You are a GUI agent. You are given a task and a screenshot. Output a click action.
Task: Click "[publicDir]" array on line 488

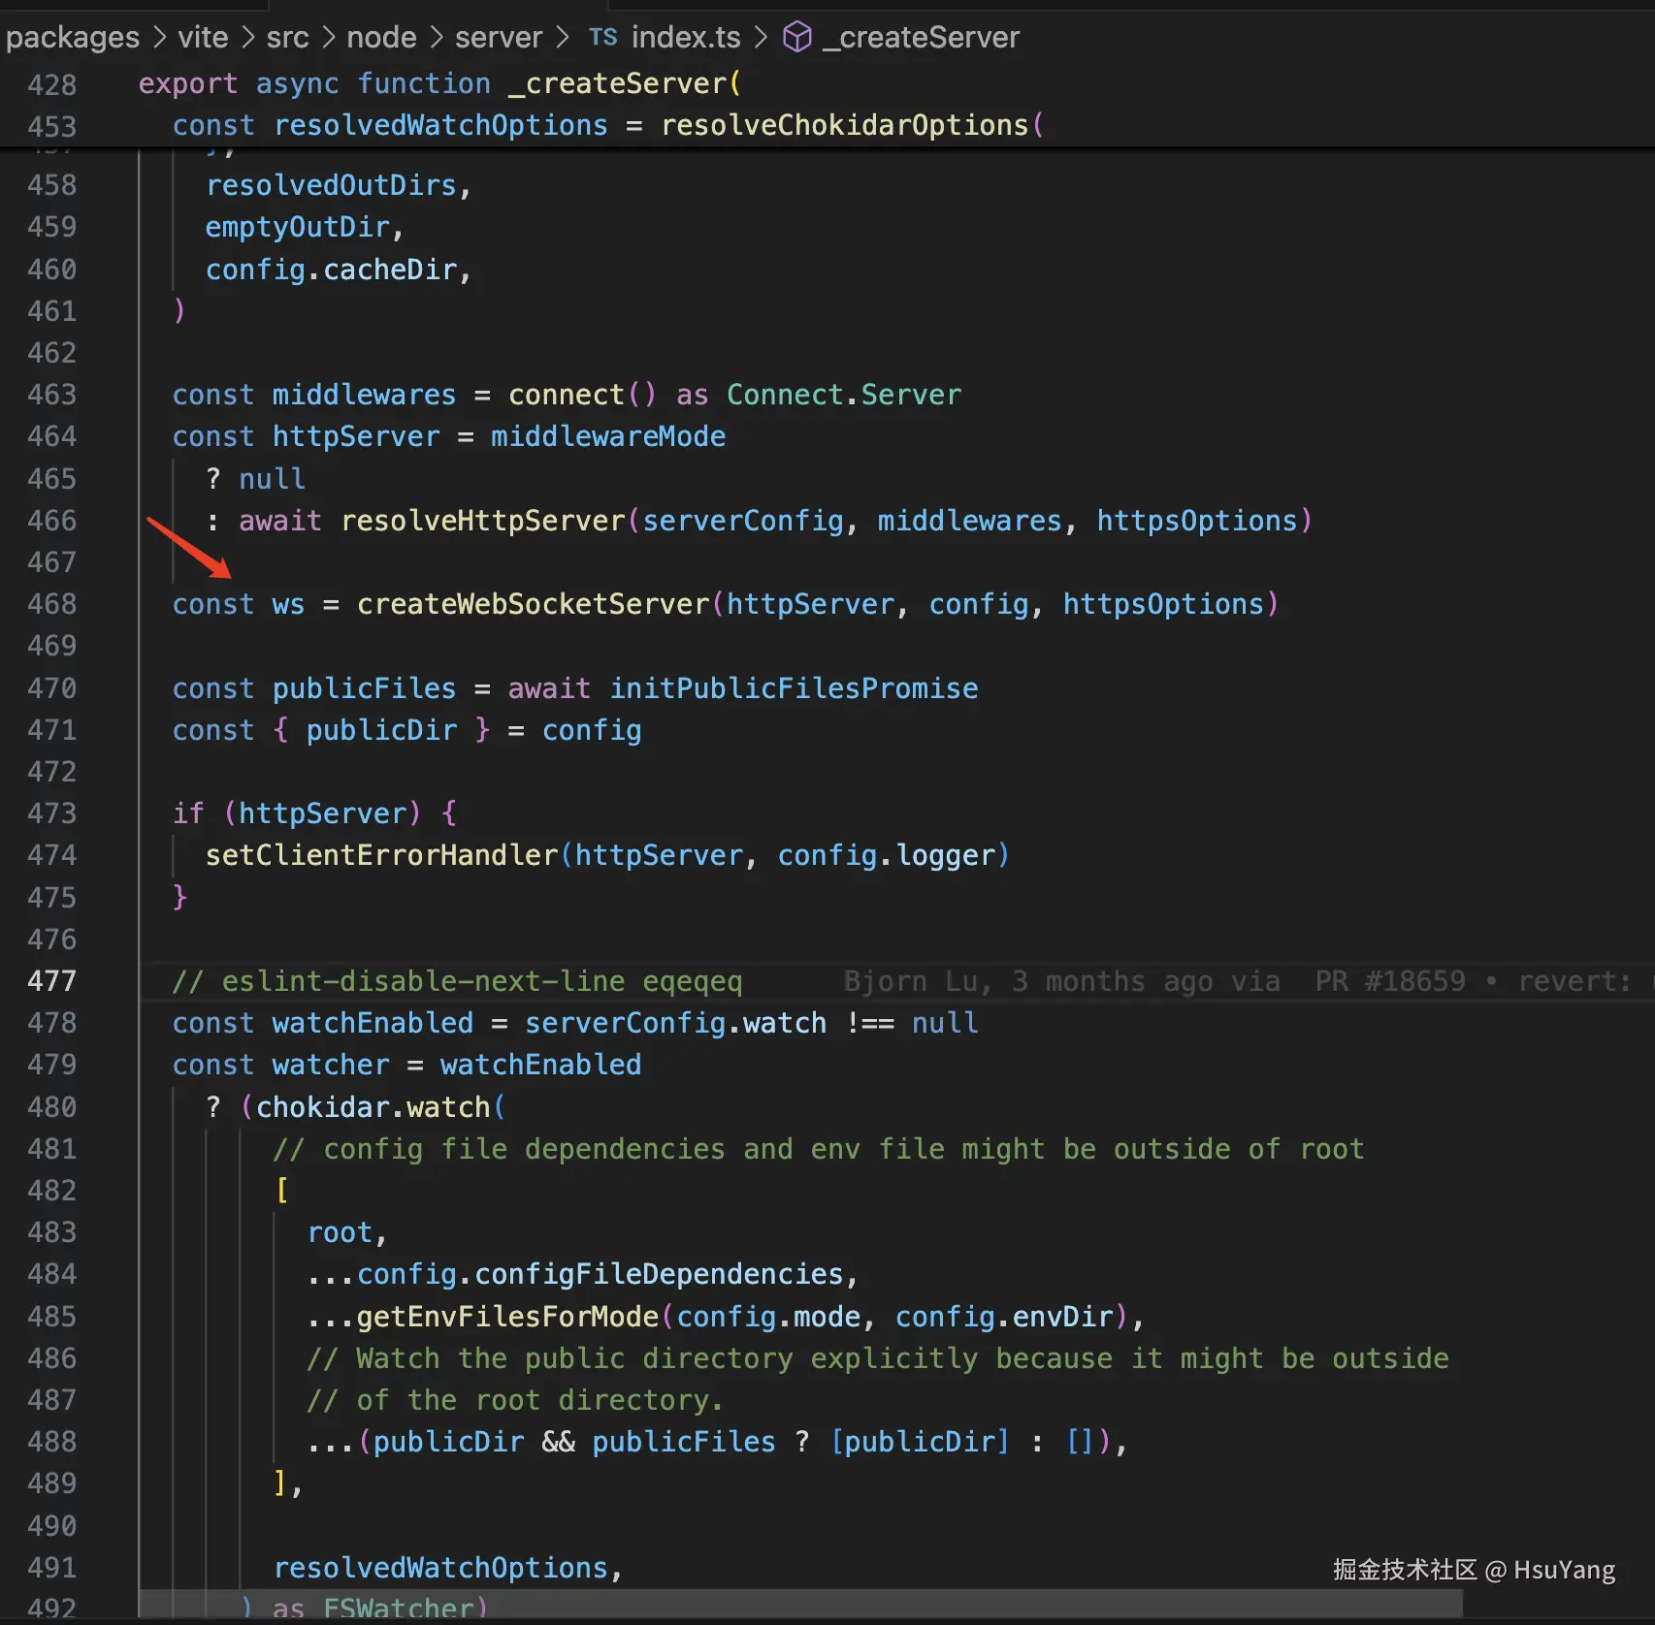point(920,1442)
